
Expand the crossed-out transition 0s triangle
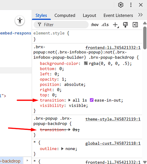coord(69,130)
